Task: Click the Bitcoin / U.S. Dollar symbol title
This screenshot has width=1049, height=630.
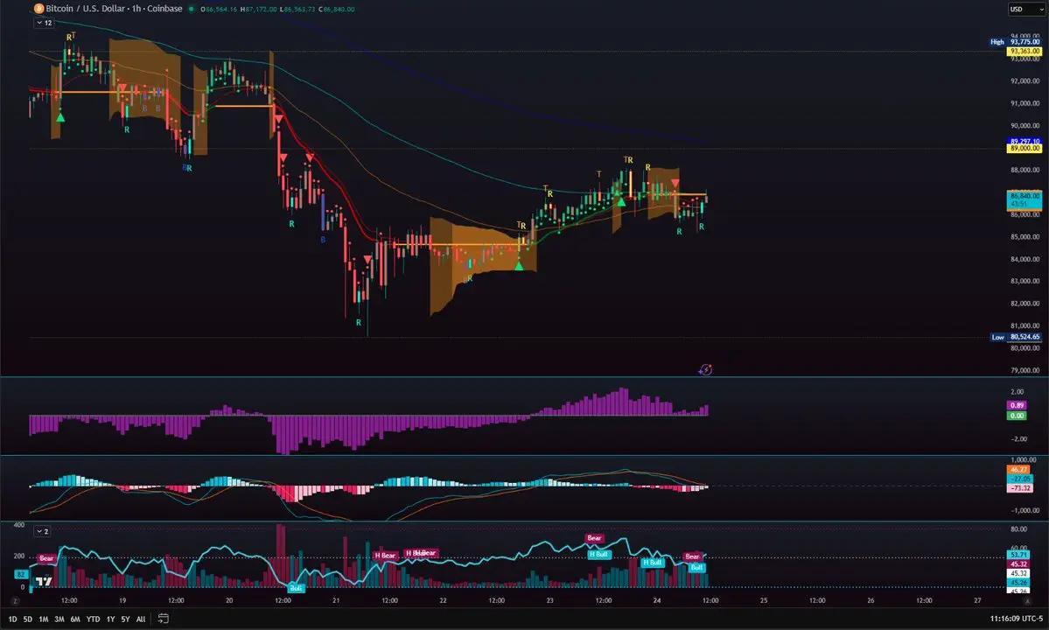Action: [x=114, y=9]
